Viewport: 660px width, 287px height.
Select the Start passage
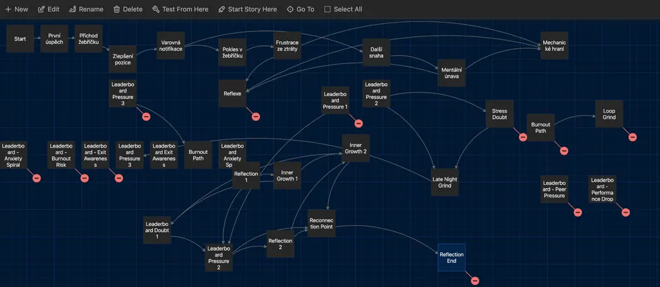(x=20, y=38)
